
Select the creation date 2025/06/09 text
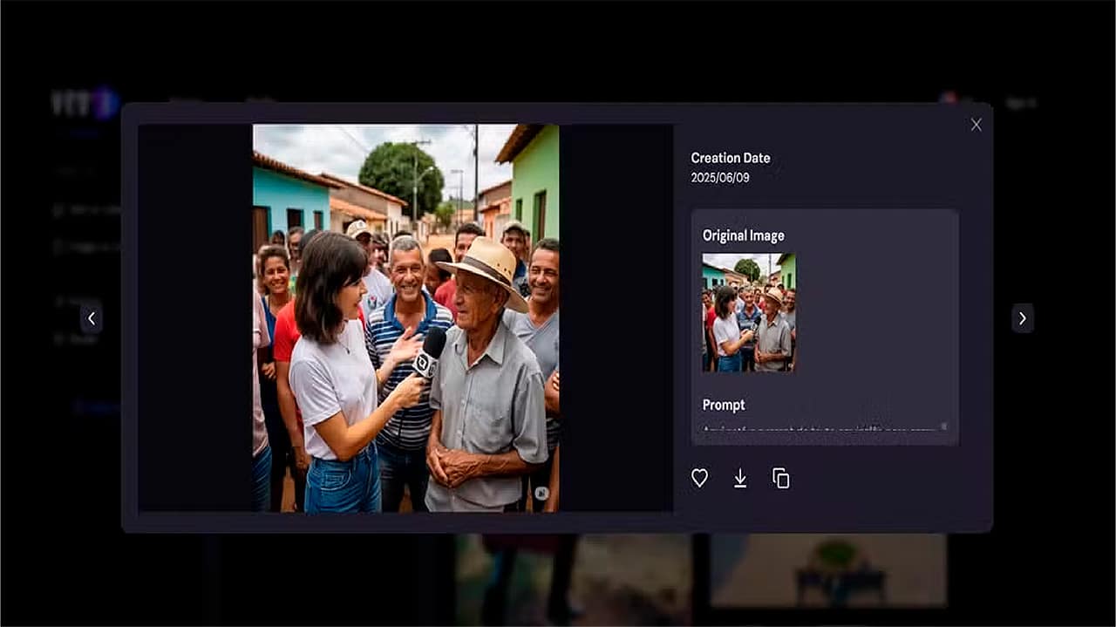(x=719, y=178)
